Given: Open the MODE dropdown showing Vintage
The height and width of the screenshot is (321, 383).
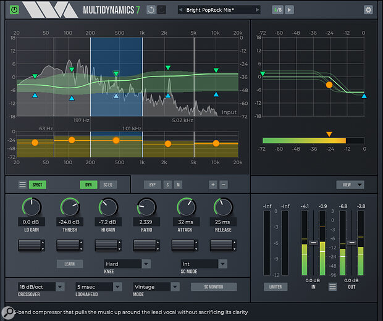Looking at the screenshot, I should tap(156, 287).
